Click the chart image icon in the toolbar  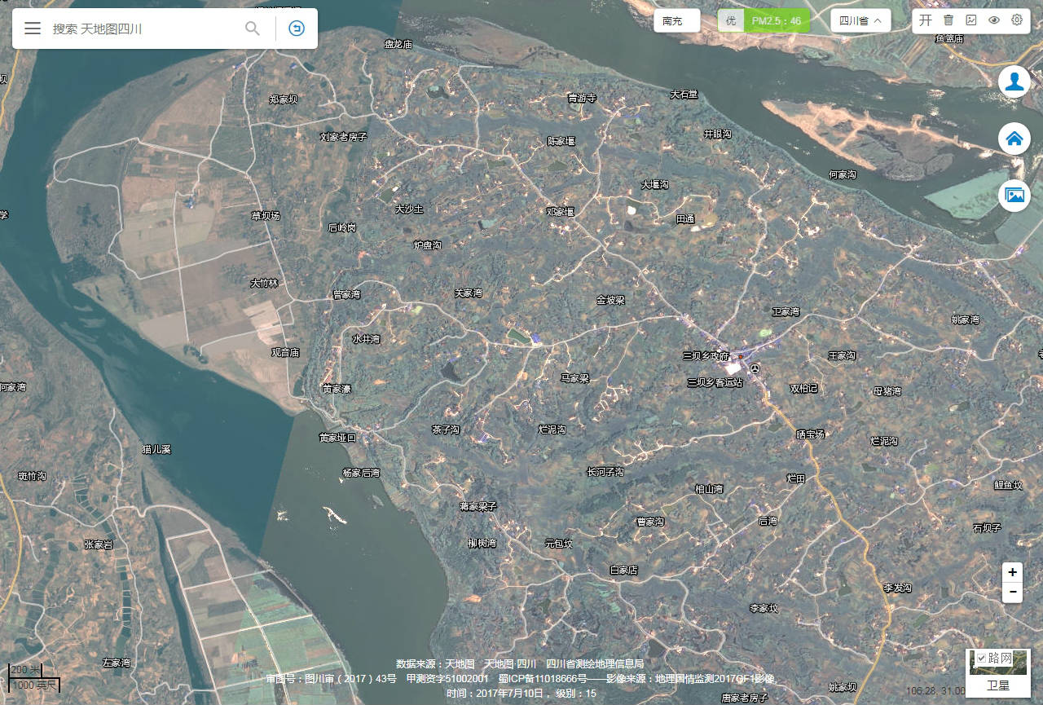[971, 20]
